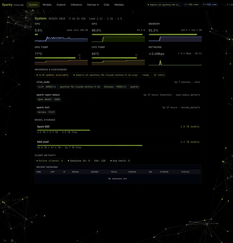Click the 'Up 7 minutes · host' status

point(187,82)
